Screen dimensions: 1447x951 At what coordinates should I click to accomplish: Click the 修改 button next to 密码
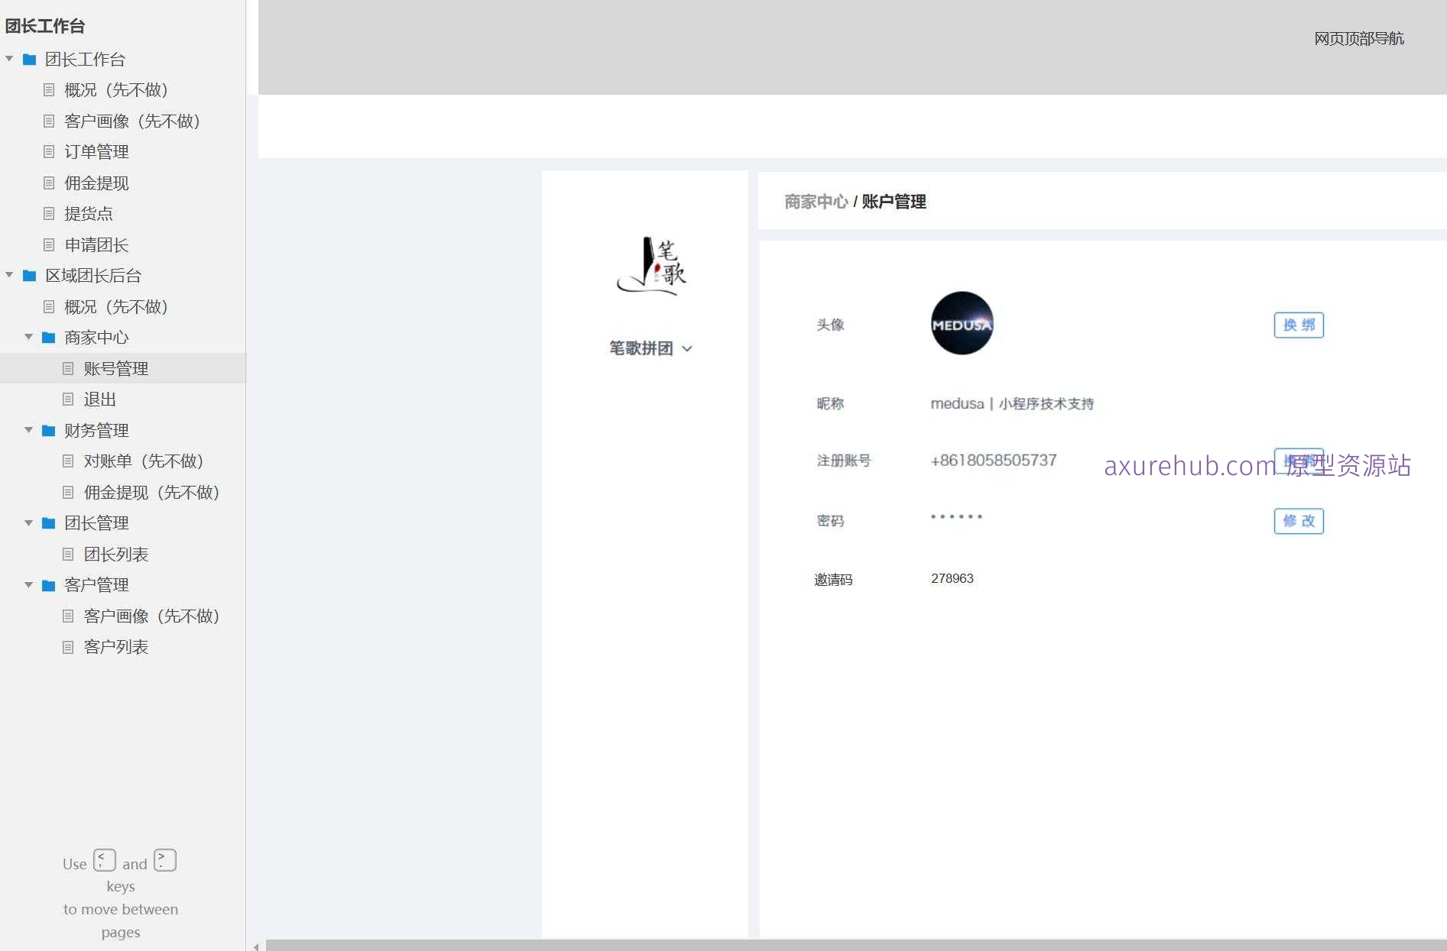pos(1298,521)
